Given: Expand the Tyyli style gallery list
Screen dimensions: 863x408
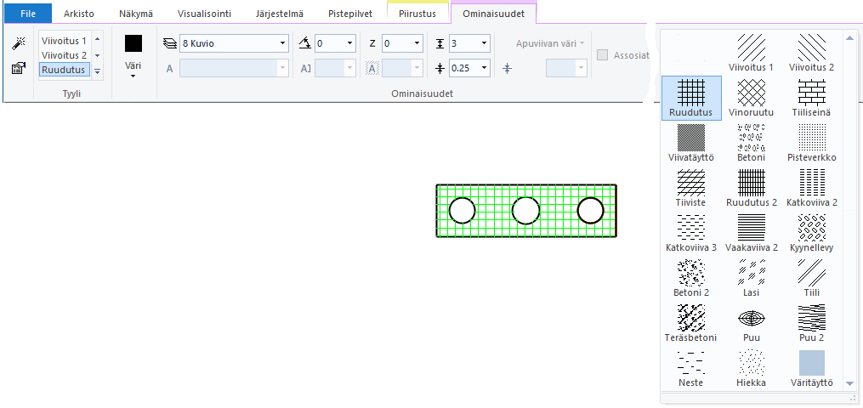Looking at the screenshot, I should point(97,71).
